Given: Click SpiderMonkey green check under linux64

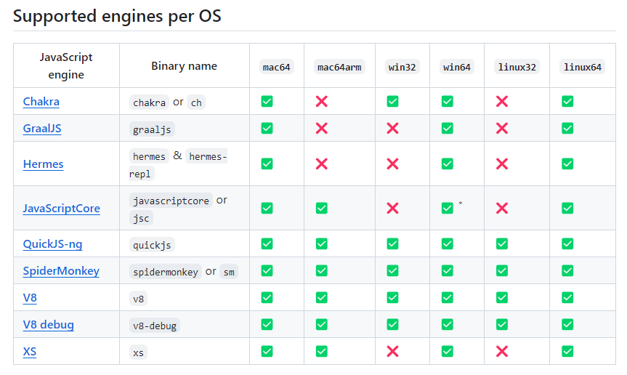Looking at the screenshot, I should 567,270.
